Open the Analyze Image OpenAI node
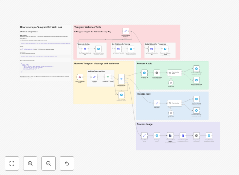The image size is (239, 175). coord(196,135)
